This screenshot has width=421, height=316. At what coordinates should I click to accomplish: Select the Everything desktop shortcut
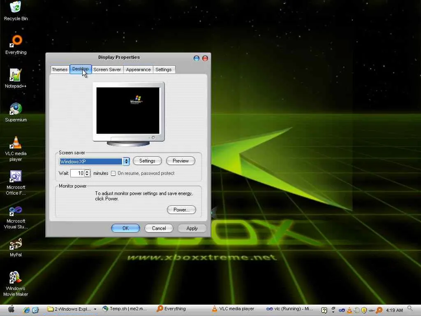16,45
